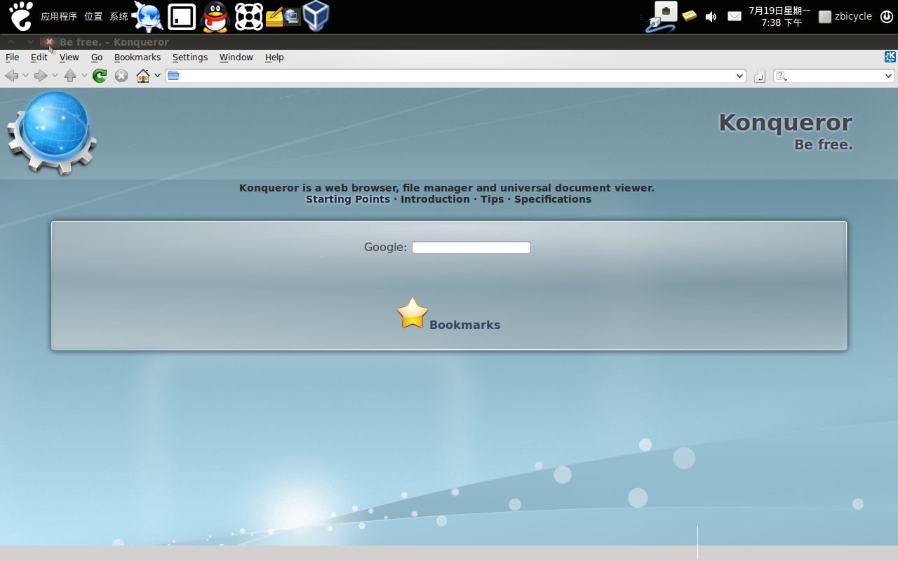Image resolution: width=898 pixels, height=561 pixels.
Task: Open the Settings menu
Action: [189, 57]
